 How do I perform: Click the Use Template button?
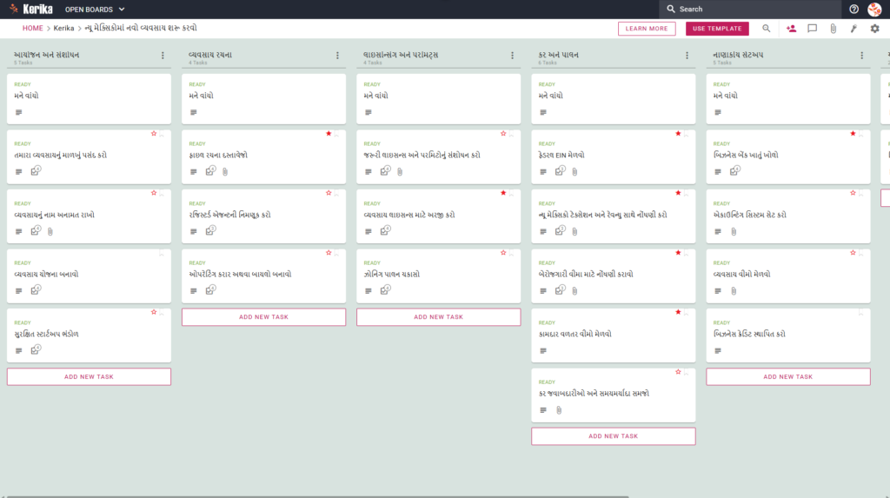(x=717, y=29)
